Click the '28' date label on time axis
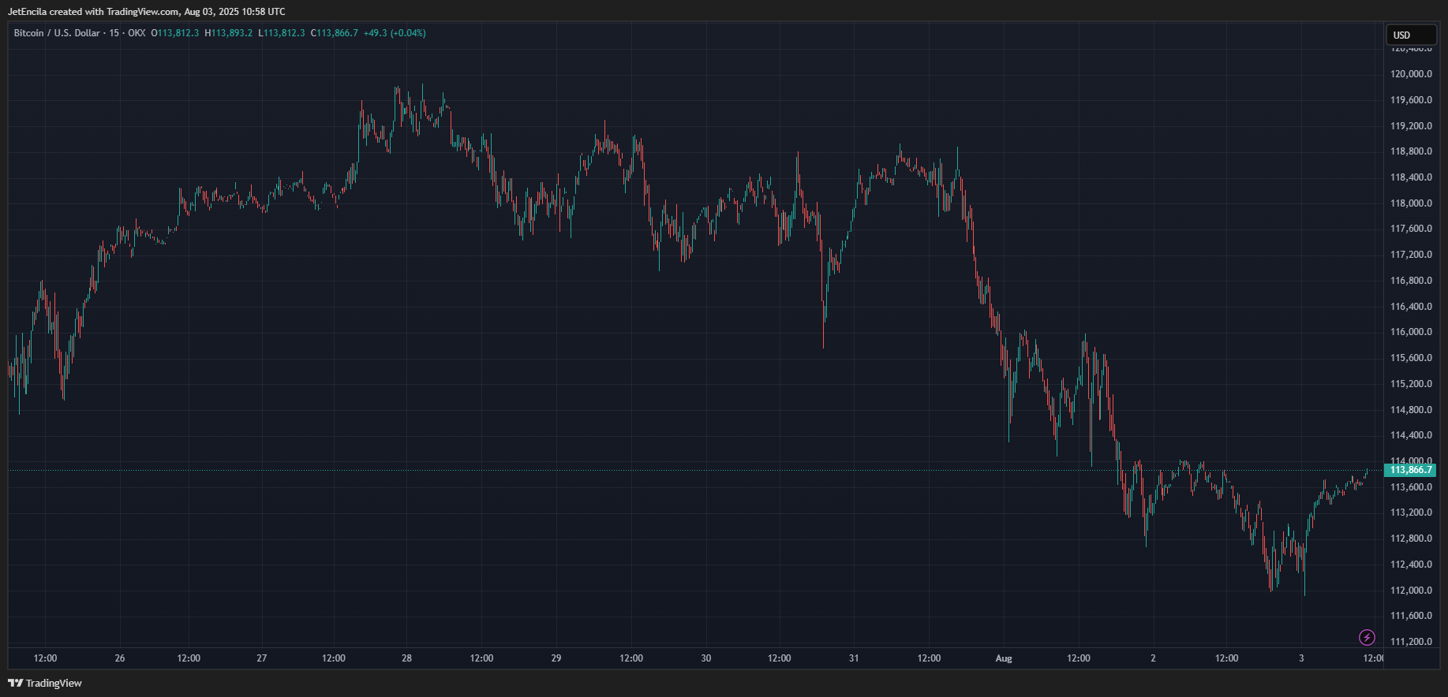 click(406, 658)
